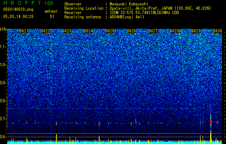Image resolution: width=226 pixels, height=144 pixels.
Task: Click the 'Receiving Location' label
Action: point(84,8)
